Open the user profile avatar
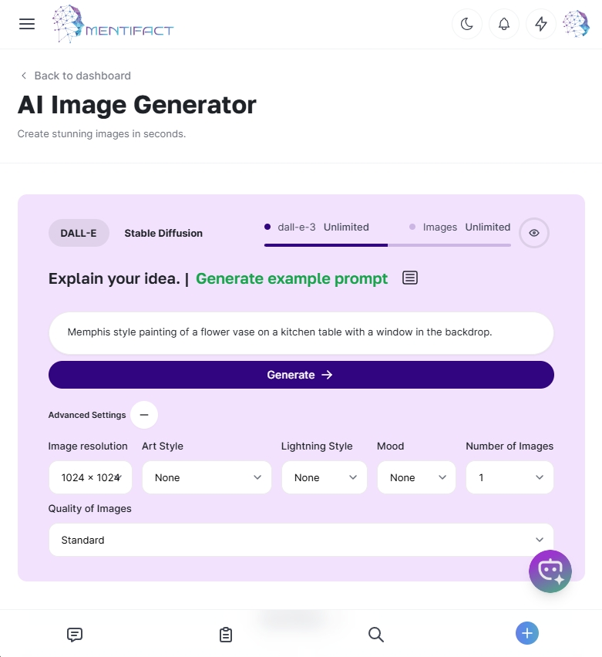 [x=576, y=24]
